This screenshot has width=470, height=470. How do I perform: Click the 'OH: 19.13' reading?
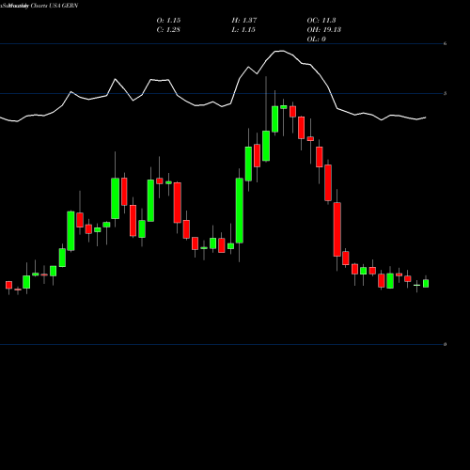click(324, 29)
